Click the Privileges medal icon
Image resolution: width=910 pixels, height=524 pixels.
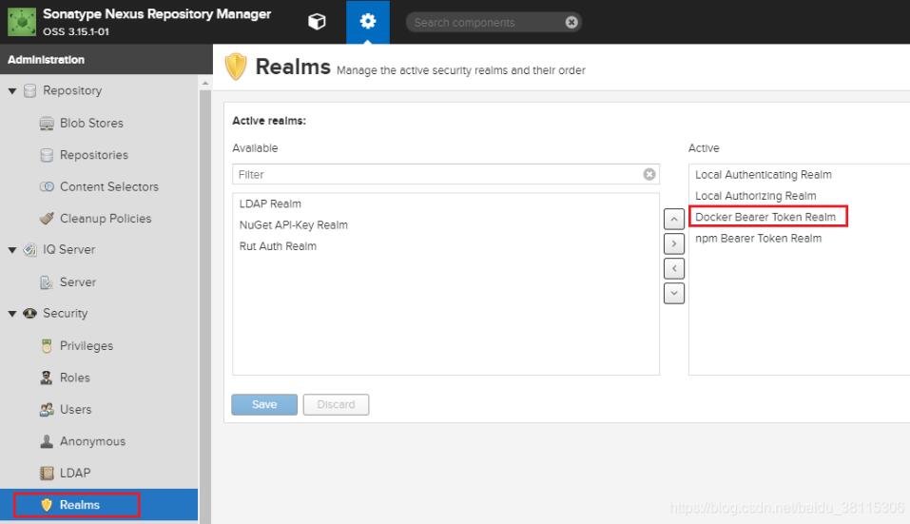(x=47, y=346)
